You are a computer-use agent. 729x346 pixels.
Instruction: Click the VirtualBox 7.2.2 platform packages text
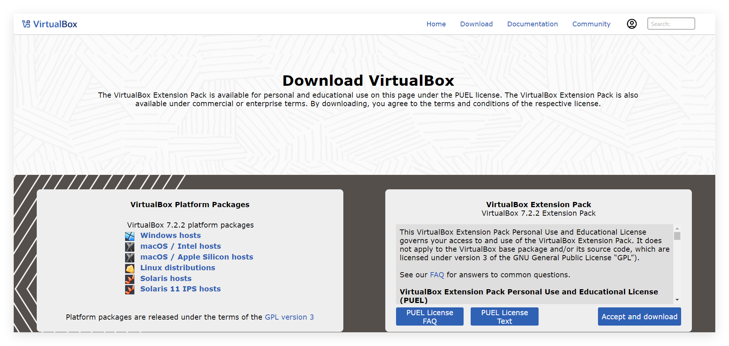pyautogui.click(x=190, y=225)
